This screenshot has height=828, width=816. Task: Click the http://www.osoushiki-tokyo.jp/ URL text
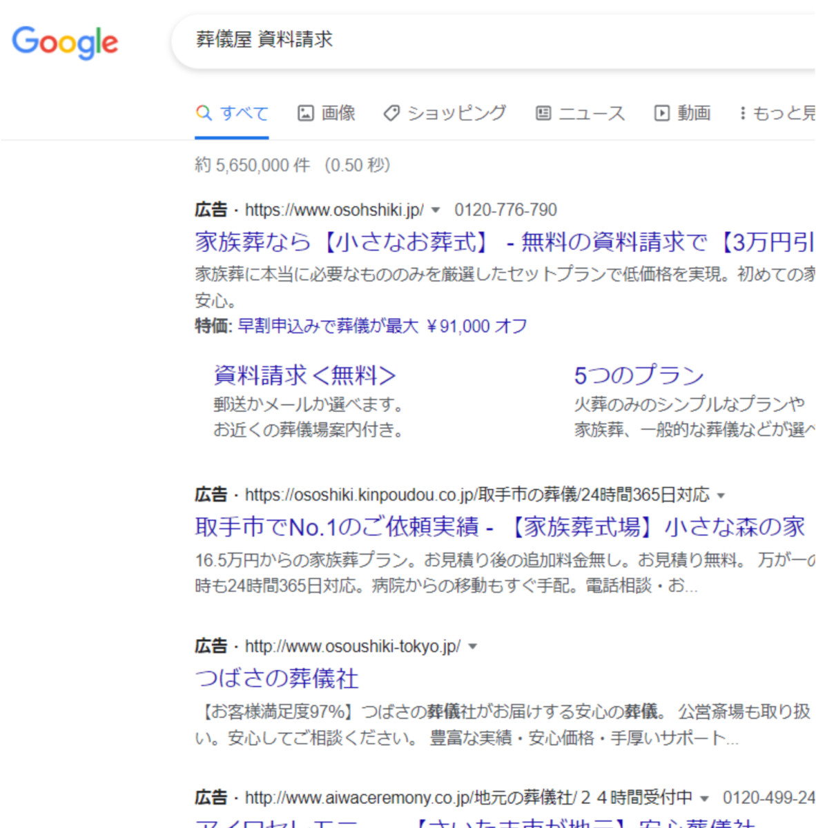353,647
